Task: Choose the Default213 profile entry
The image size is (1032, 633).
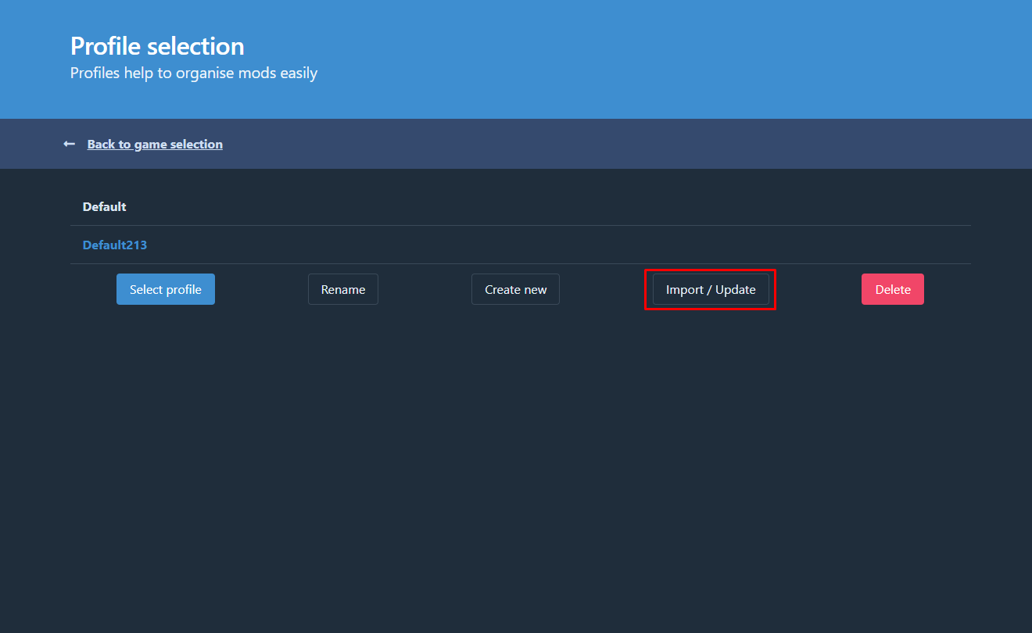Action: (x=115, y=245)
